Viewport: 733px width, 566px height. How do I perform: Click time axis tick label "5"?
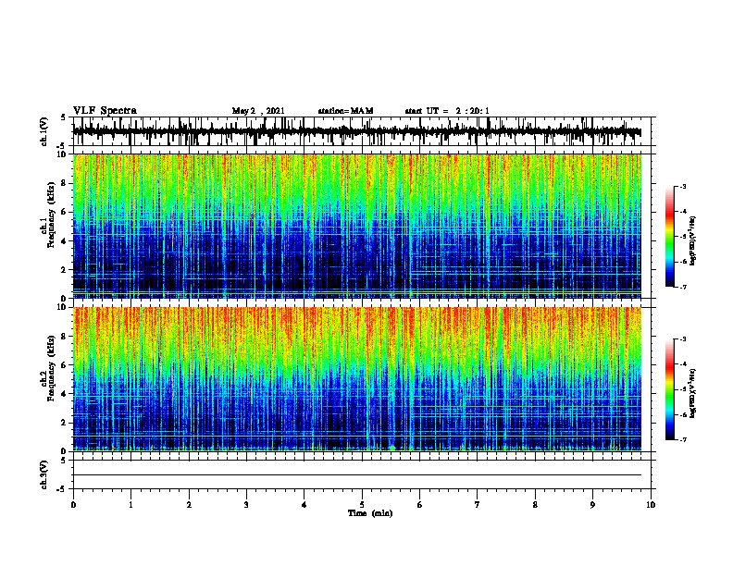(x=362, y=505)
